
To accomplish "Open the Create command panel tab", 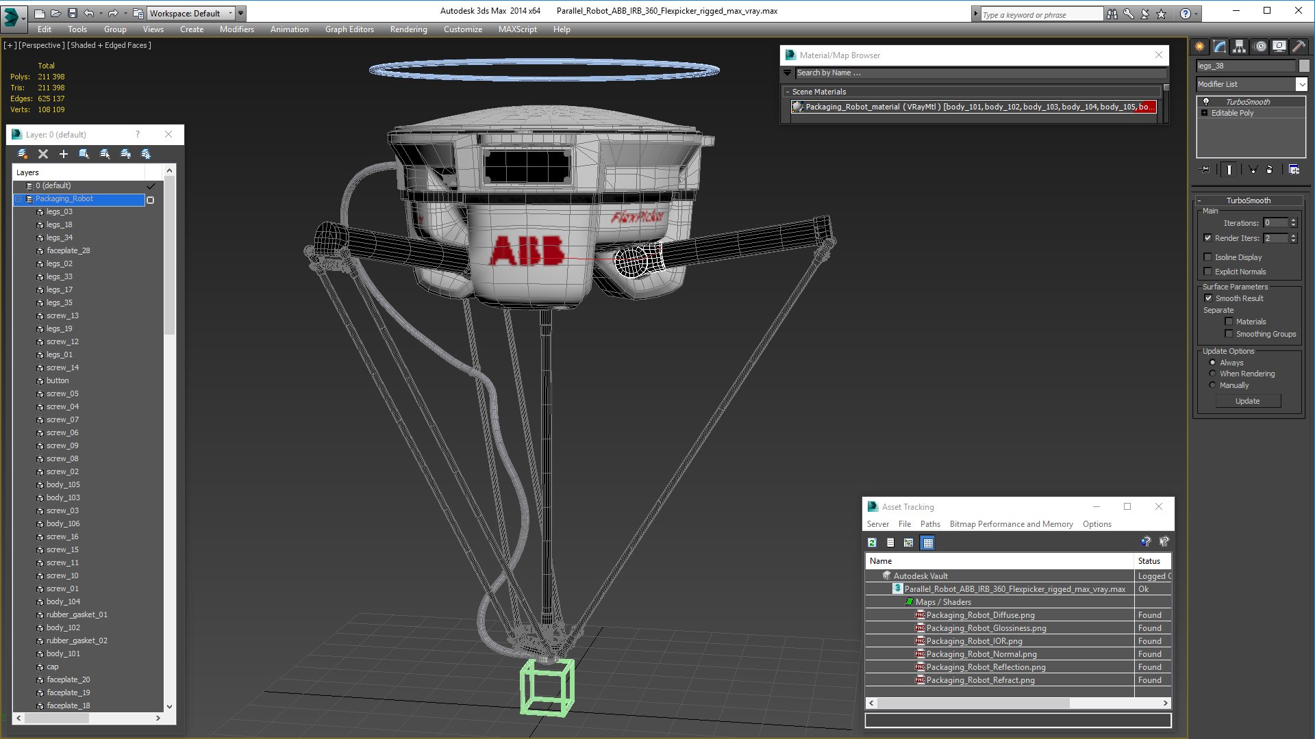I will (x=1200, y=47).
